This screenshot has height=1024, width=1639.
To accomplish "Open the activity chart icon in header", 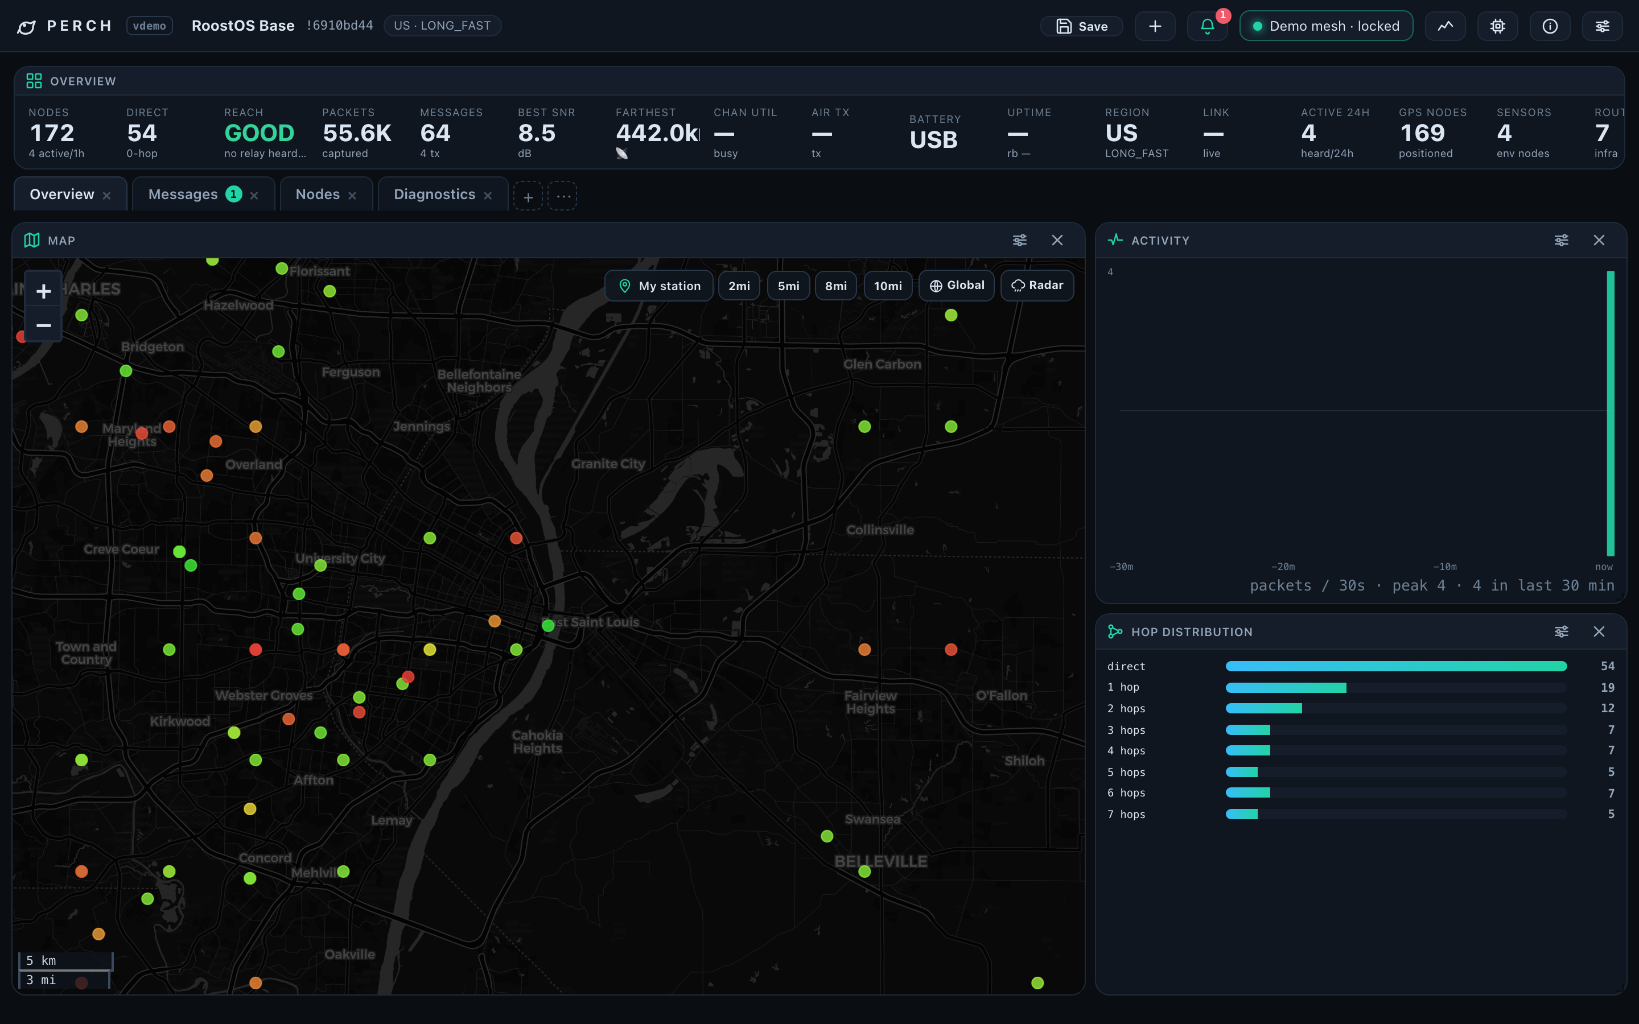I will [1446, 26].
